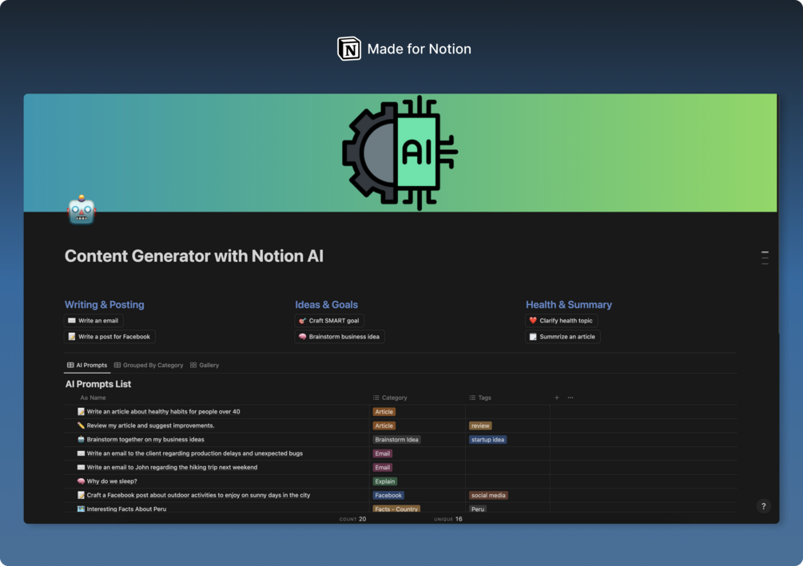Screen dimensions: 803x566
Task: Open Why do we sleep? row
Action: click(x=112, y=481)
